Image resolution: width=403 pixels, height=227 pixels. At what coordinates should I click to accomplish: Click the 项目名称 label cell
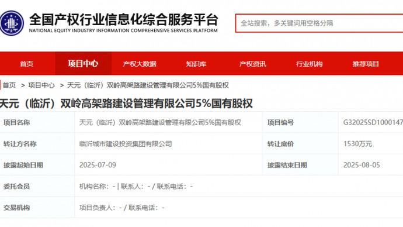pyautogui.click(x=37, y=122)
